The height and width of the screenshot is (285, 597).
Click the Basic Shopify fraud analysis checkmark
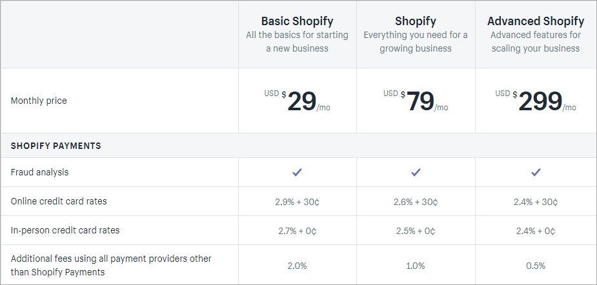pyautogui.click(x=298, y=172)
